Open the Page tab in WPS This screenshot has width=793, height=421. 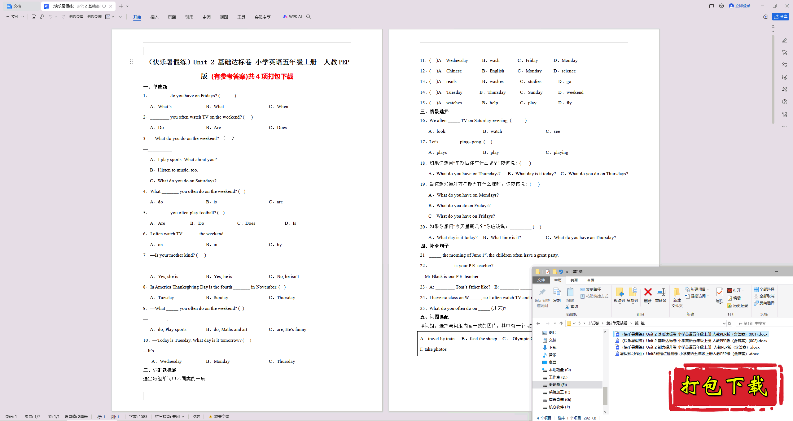[x=172, y=17]
